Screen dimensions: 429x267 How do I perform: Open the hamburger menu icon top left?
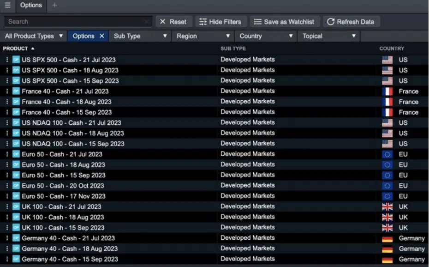(x=7, y=6)
